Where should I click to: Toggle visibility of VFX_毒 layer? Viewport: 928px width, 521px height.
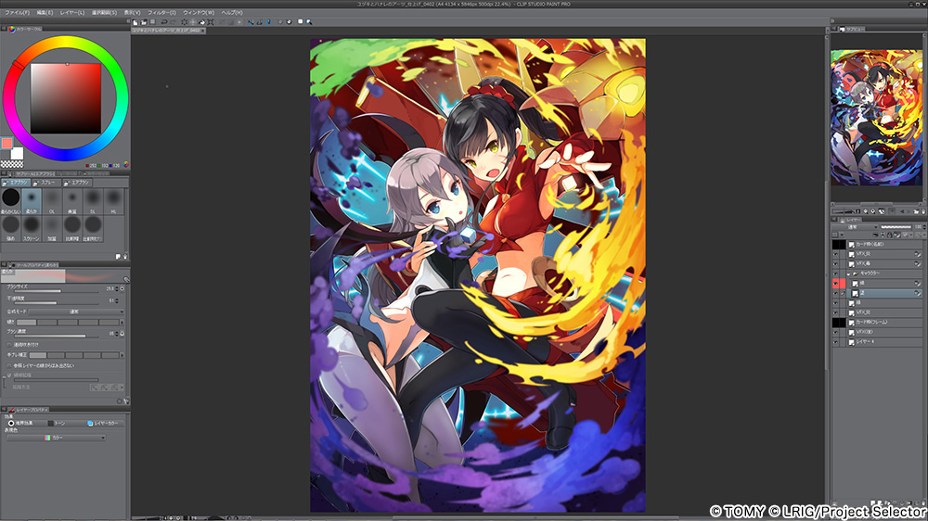pos(835,264)
